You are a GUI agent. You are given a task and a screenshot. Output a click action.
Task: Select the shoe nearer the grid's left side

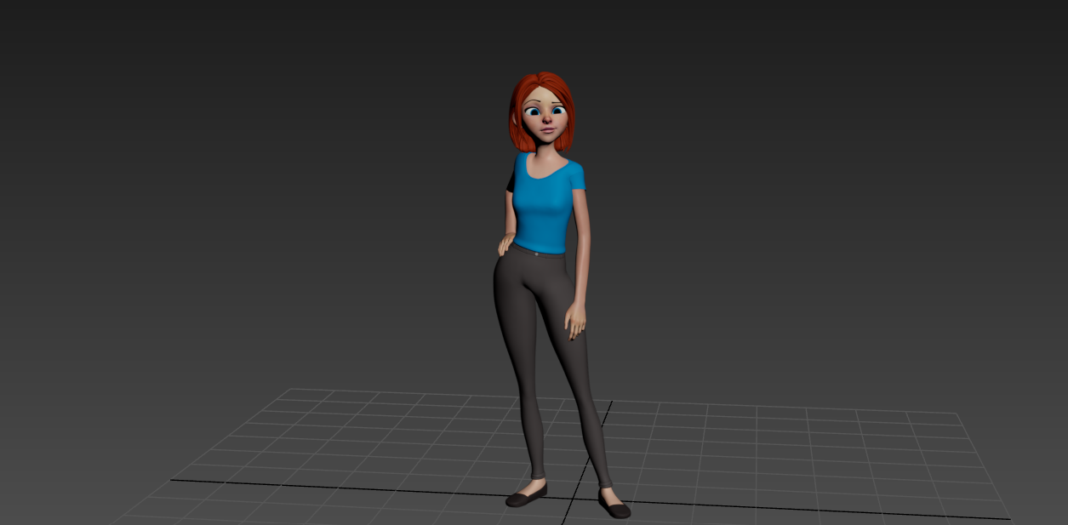point(526,496)
